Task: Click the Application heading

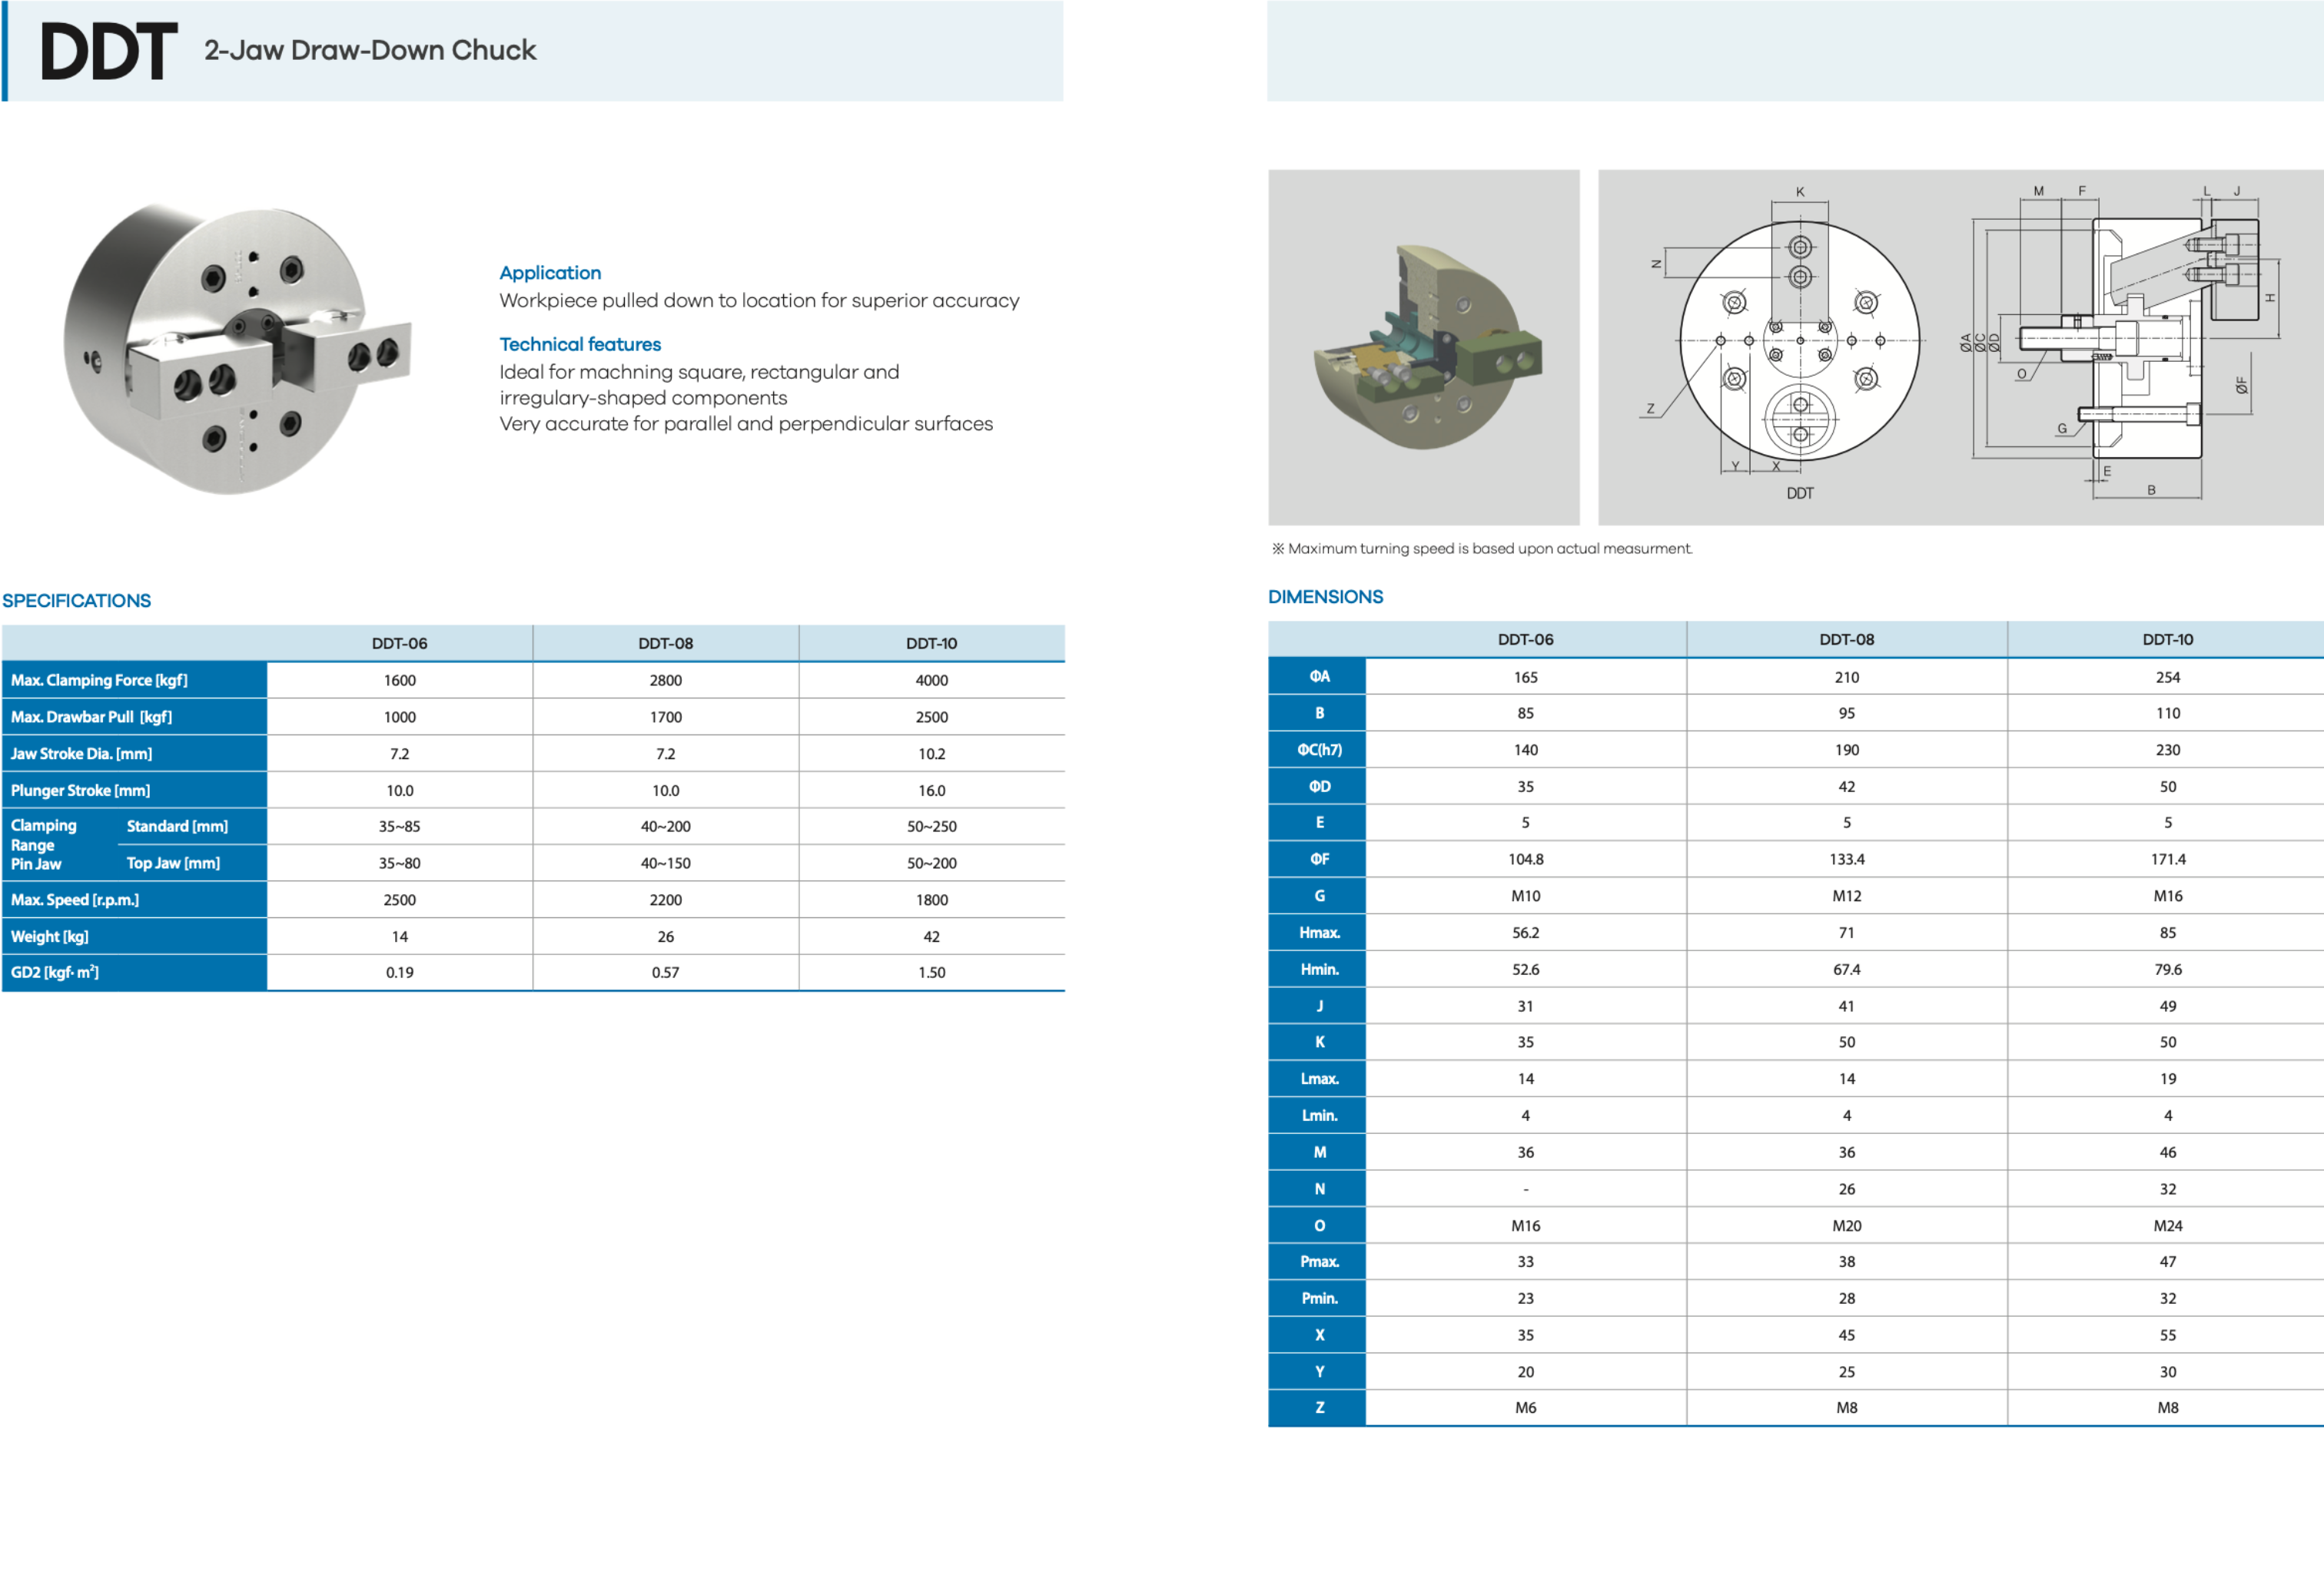Action: 550,273
